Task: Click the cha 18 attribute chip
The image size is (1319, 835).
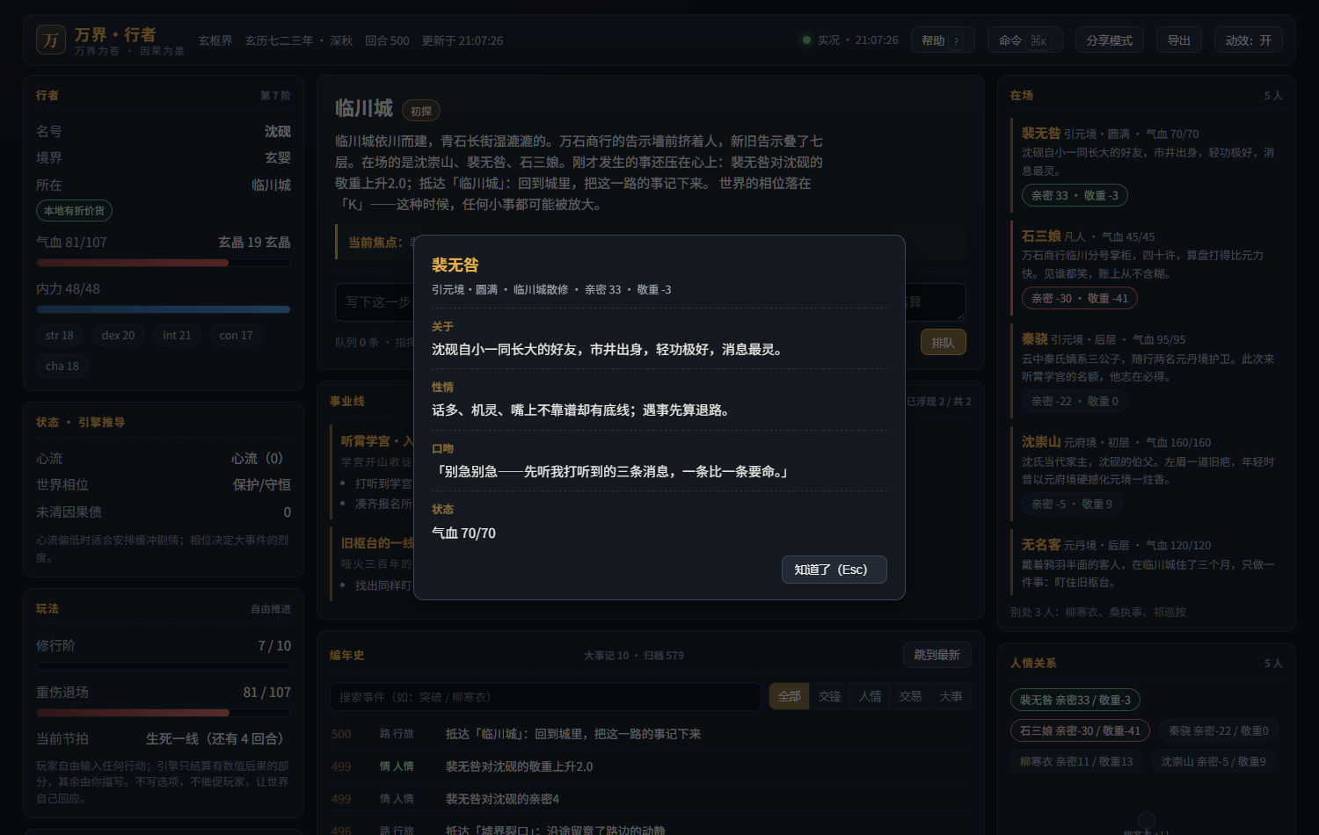Action: (x=62, y=366)
